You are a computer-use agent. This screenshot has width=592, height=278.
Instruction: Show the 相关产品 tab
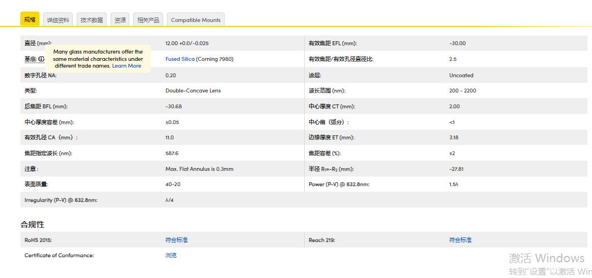pyautogui.click(x=148, y=20)
